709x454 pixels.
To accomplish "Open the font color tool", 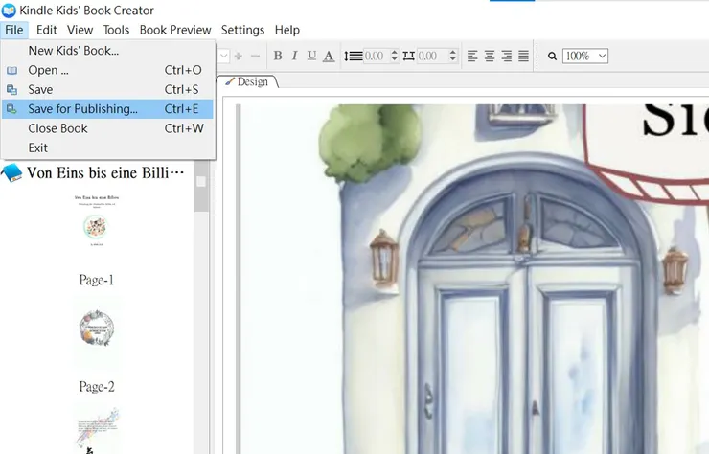I will coord(329,57).
